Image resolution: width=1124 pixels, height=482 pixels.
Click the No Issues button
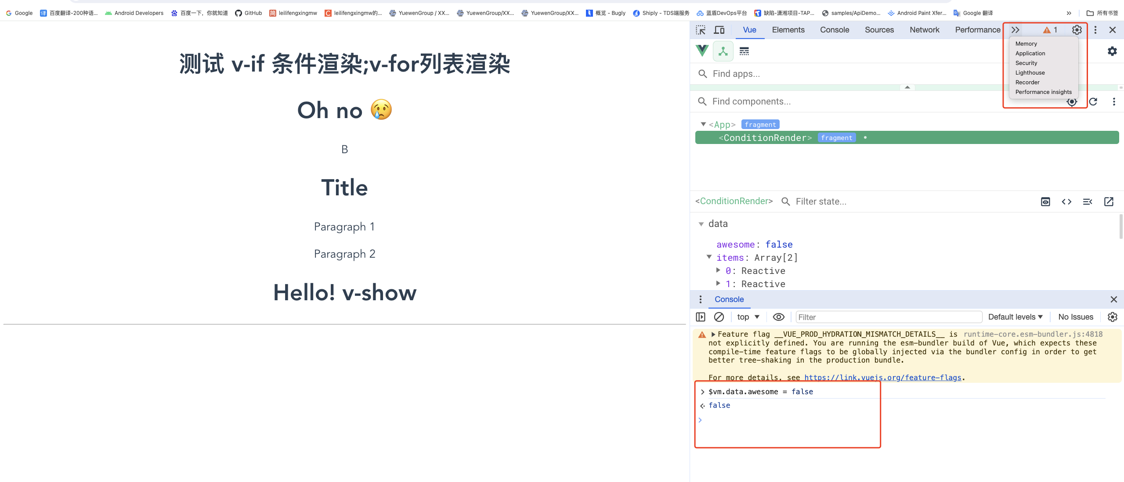(1075, 317)
